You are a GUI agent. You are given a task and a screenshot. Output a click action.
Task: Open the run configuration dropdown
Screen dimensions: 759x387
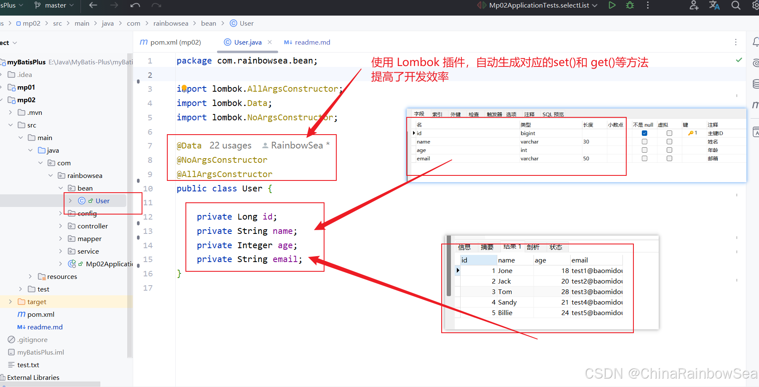544,5
